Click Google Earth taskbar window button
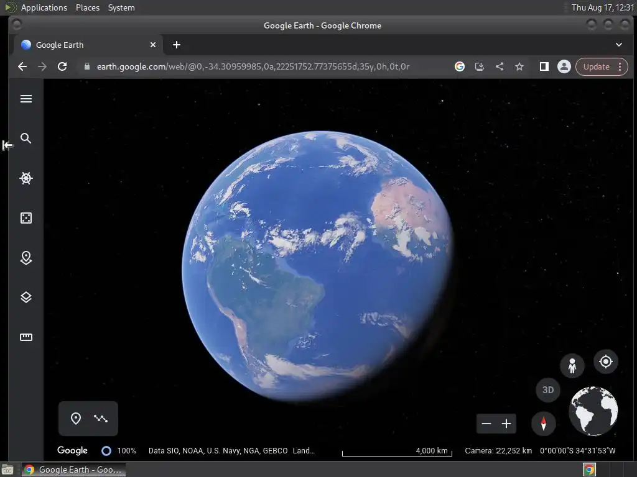The height and width of the screenshot is (477, 637). 74,470
